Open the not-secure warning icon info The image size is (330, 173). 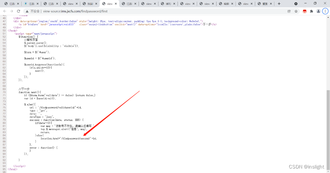point(27,11)
